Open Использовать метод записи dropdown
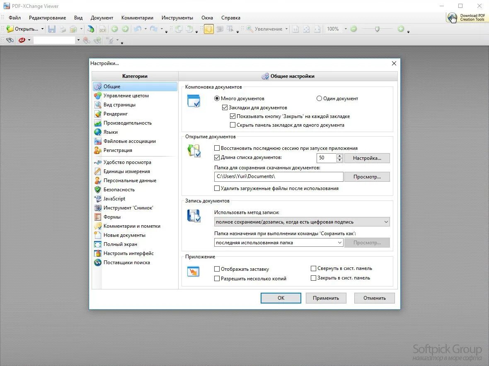The image size is (489, 366). click(302, 222)
